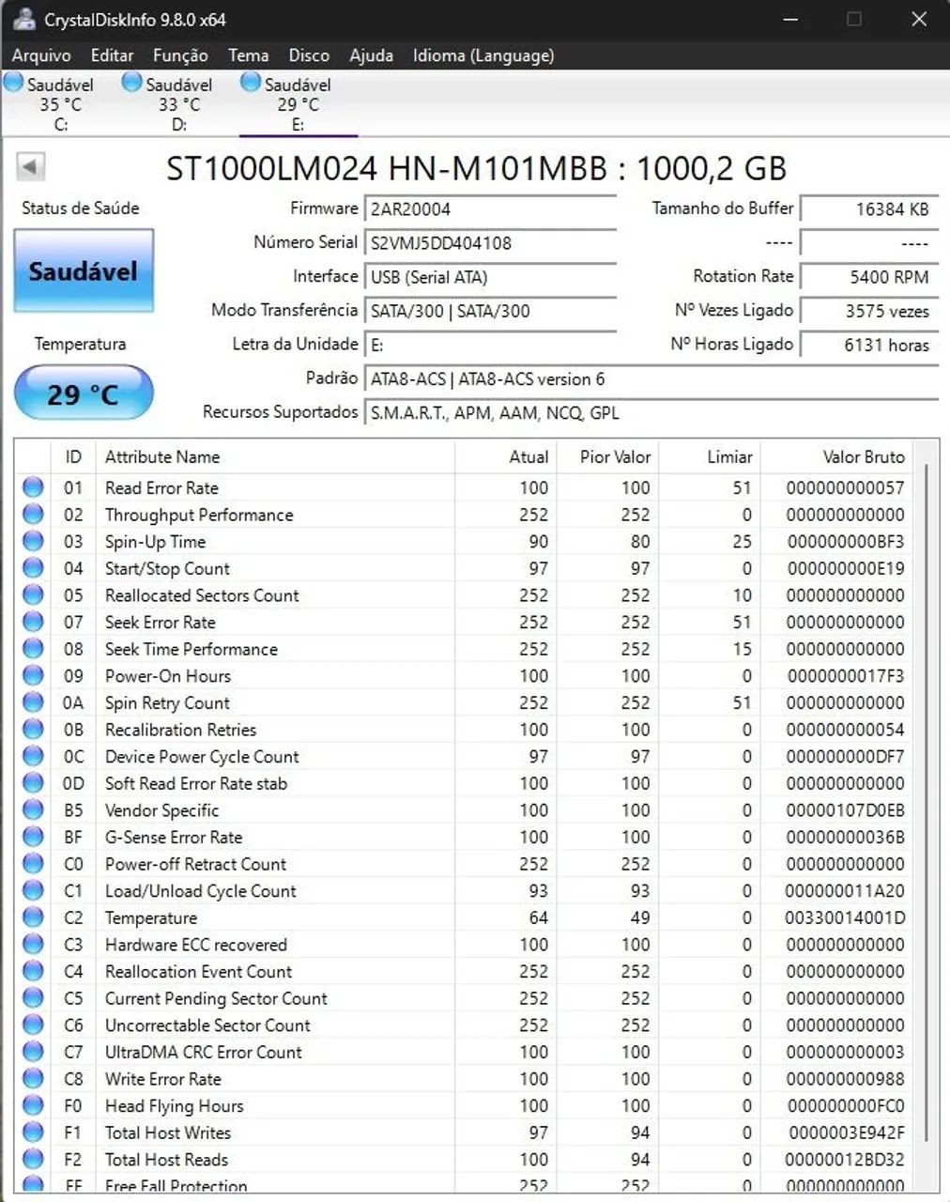
Task: Click the status icon beside Write Error Rate
Action: 33,1079
